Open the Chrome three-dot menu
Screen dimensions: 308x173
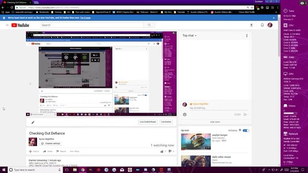[278, 8]
